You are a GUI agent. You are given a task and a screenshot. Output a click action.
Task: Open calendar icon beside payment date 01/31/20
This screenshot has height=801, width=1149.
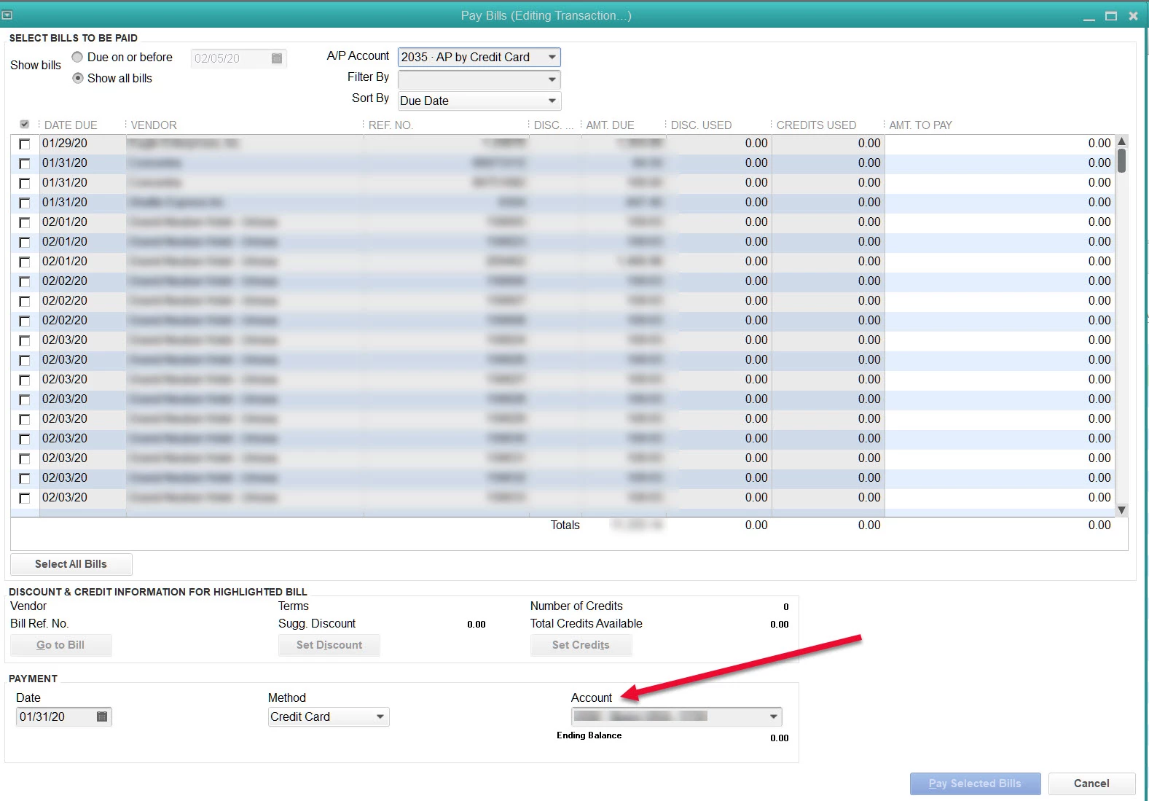(x=102, y=716)
